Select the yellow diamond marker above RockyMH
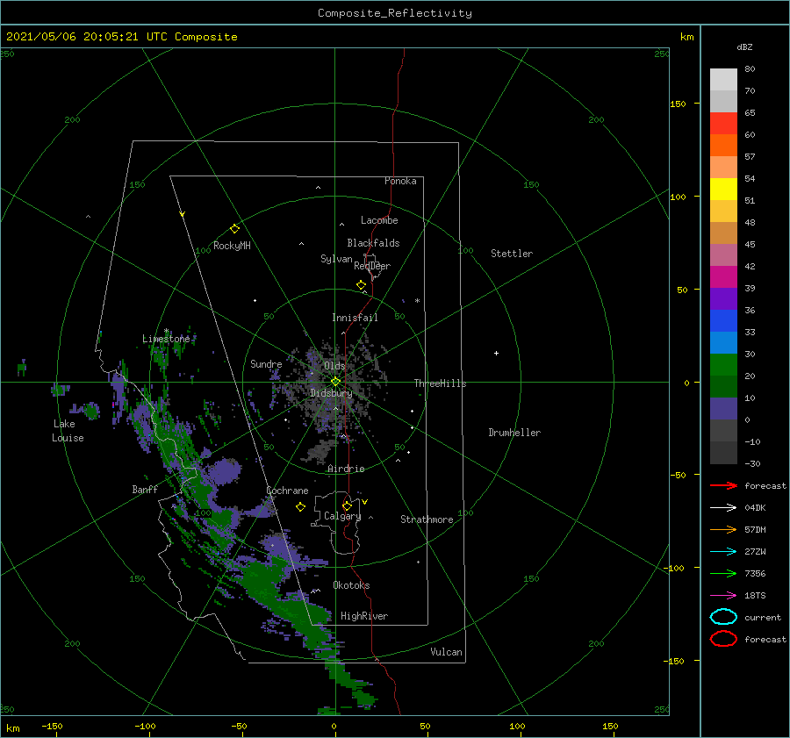790x738 pixels. click(x=234, y=229)
